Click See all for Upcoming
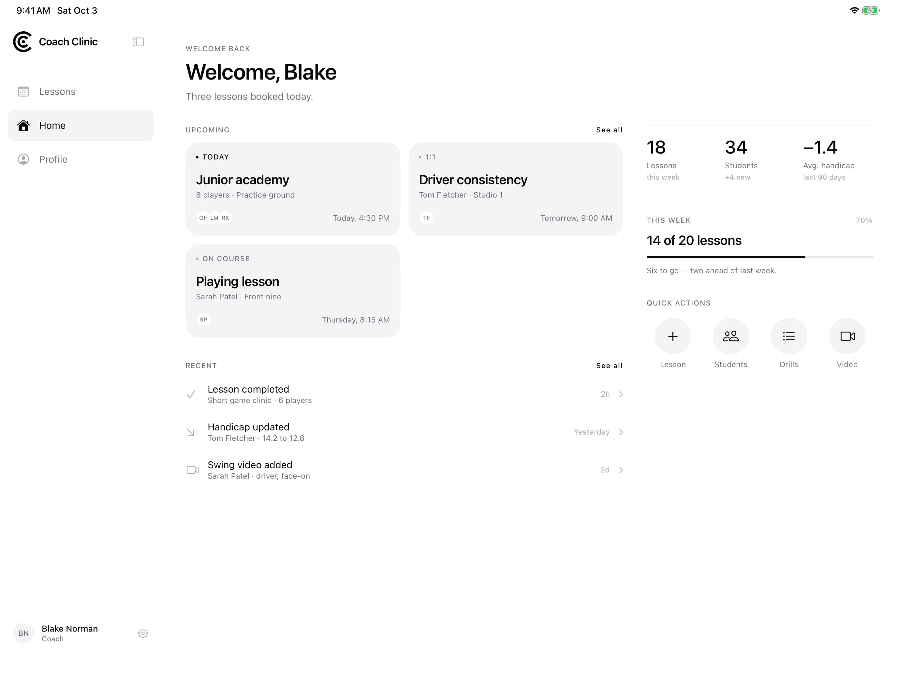The width and height of the screenshot is (897, 673). (x=609, y=130)
